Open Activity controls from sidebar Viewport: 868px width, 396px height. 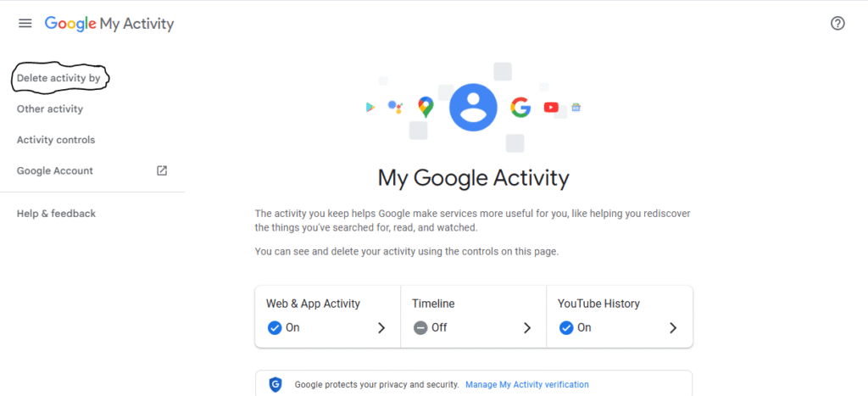click(56, 140)
